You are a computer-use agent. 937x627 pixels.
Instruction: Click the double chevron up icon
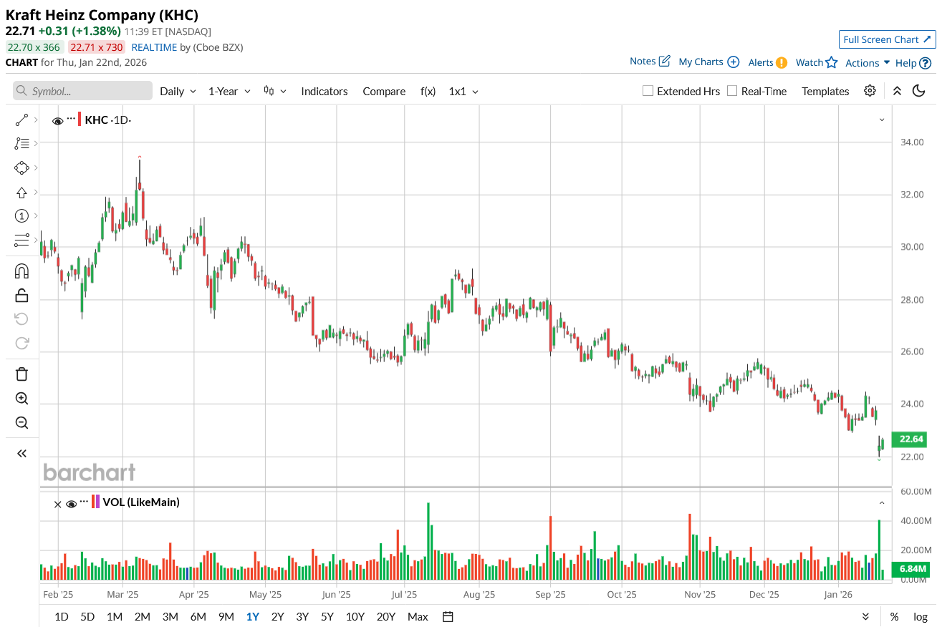[897, 91]
